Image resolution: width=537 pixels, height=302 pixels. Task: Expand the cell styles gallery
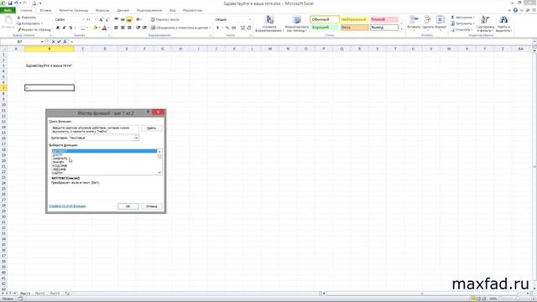[401, 29]
